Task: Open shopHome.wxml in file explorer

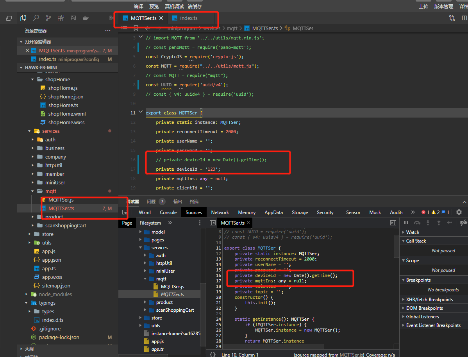Action: pos(67,114)
